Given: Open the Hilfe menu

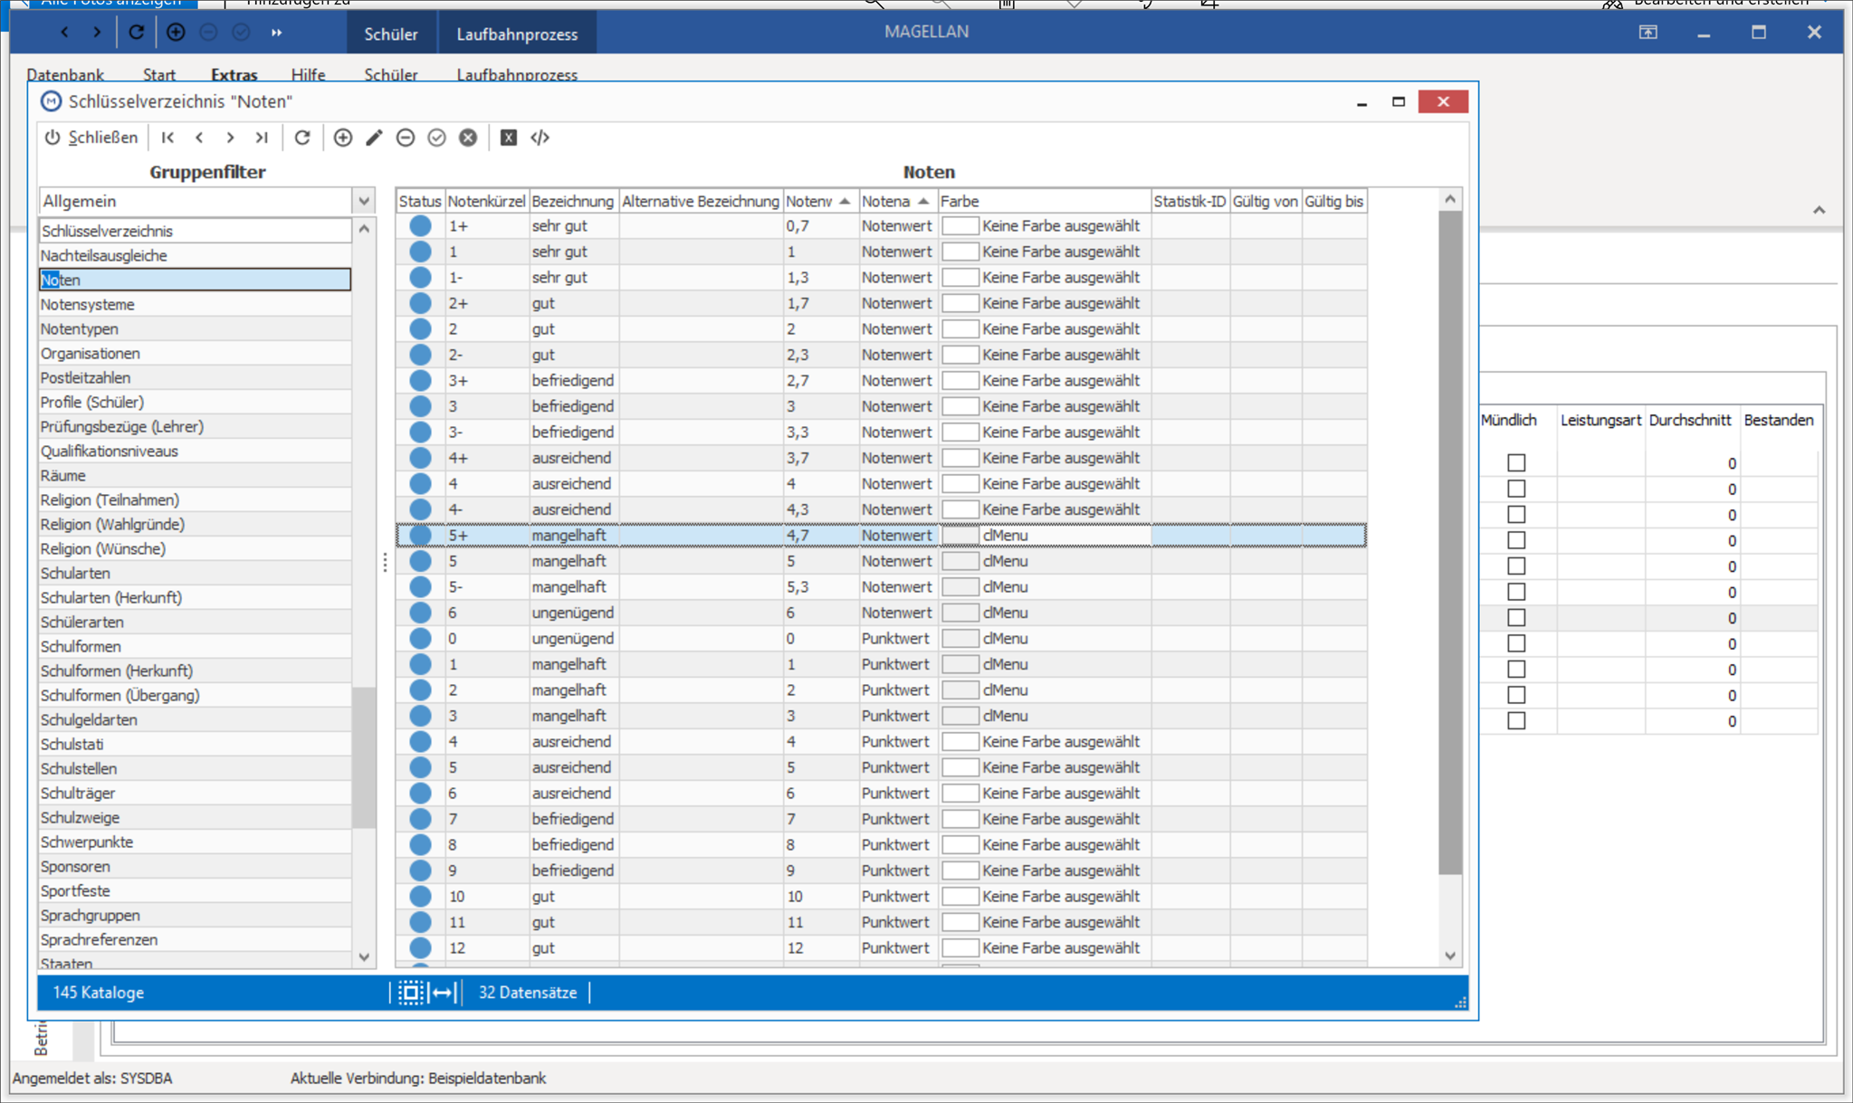Looking at the screenshot, I should (308, 74).
